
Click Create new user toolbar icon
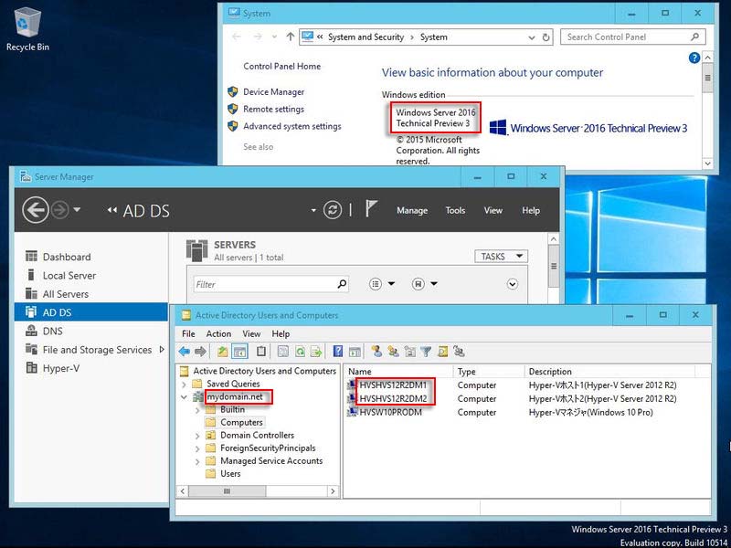tap(376, 352)
